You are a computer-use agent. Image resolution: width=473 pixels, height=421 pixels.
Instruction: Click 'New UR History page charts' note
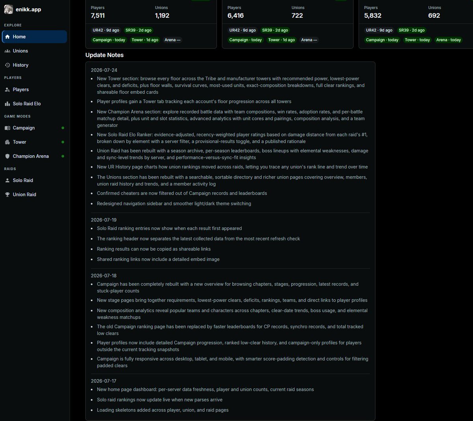tap(232, 167)
